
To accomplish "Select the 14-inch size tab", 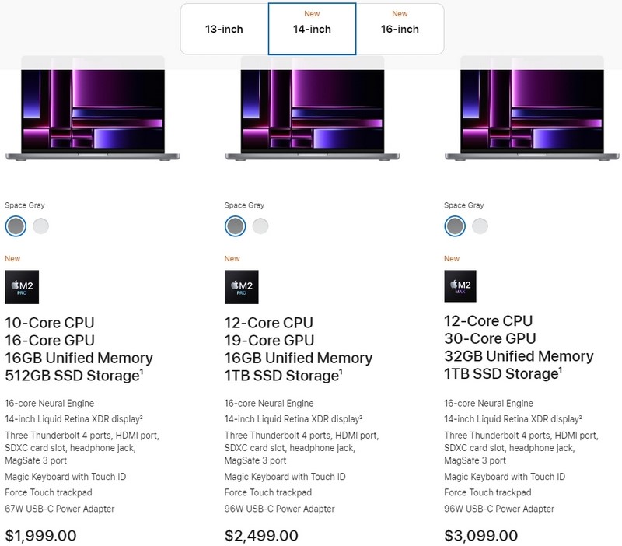I will [312, 30].
